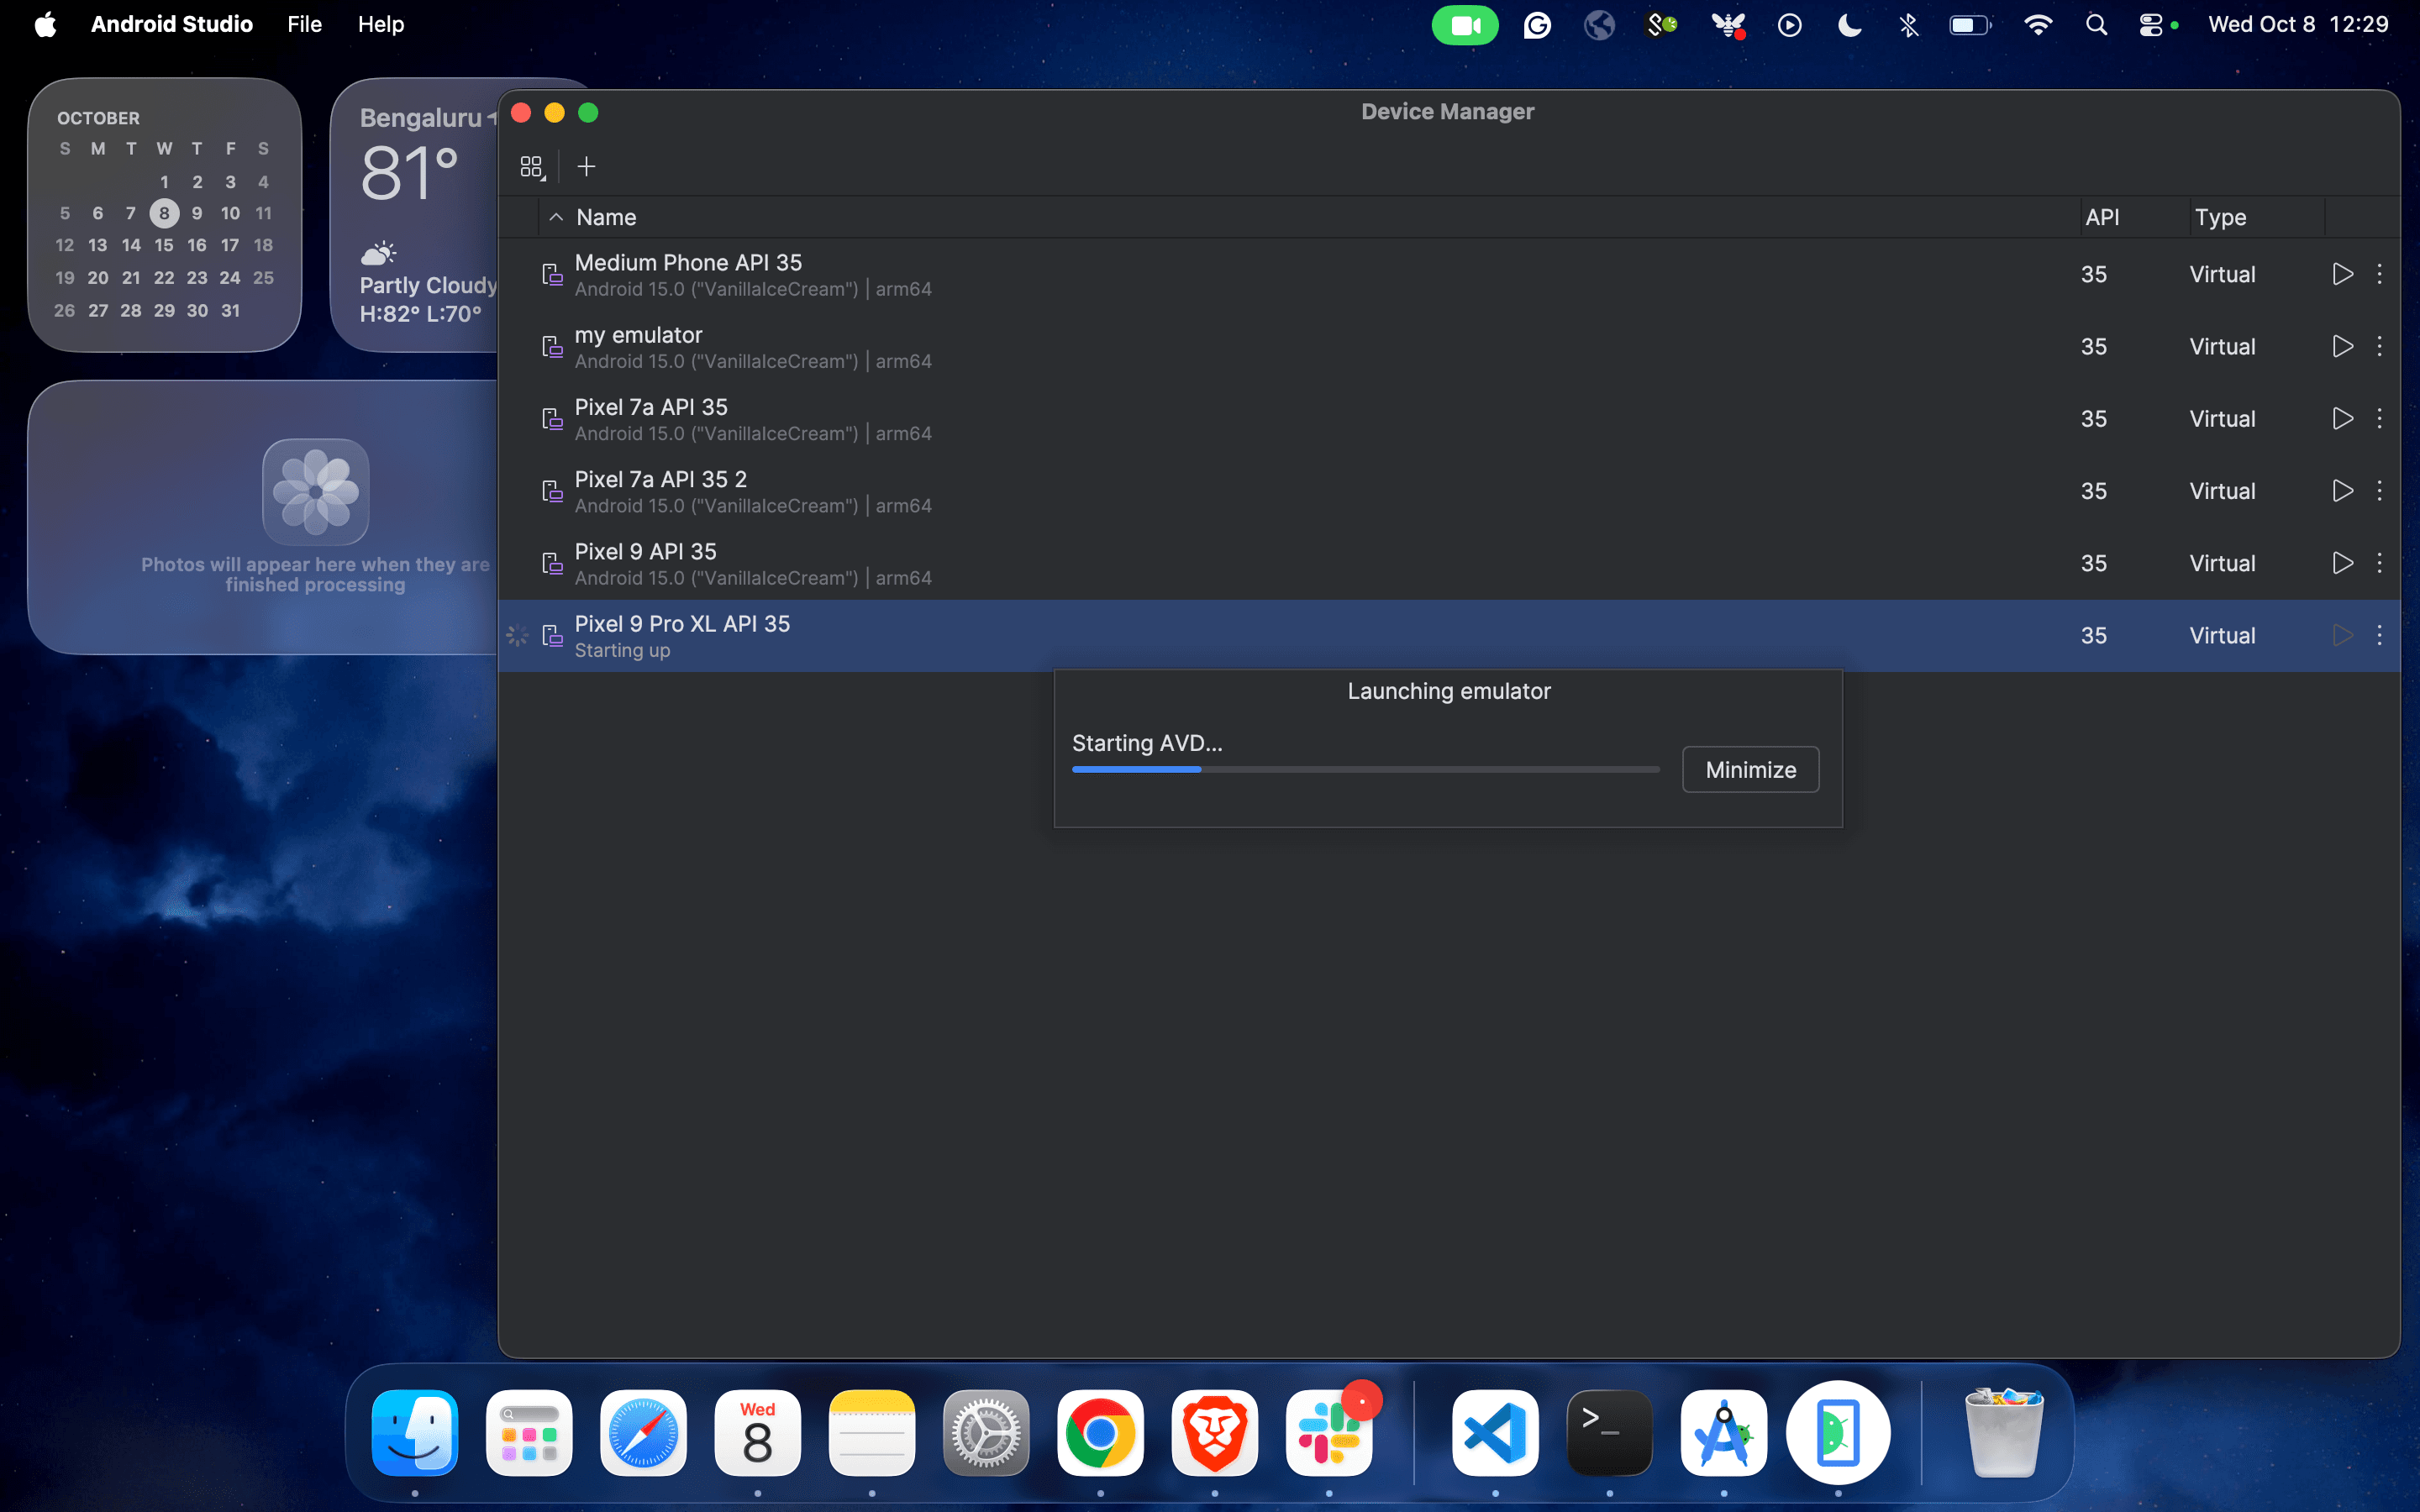Open Visual Studio Code from the dock
2420x1512 pixels.
1494,1432
